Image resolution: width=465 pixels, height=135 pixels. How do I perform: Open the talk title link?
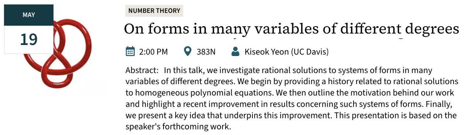click(x=292, y=29)
